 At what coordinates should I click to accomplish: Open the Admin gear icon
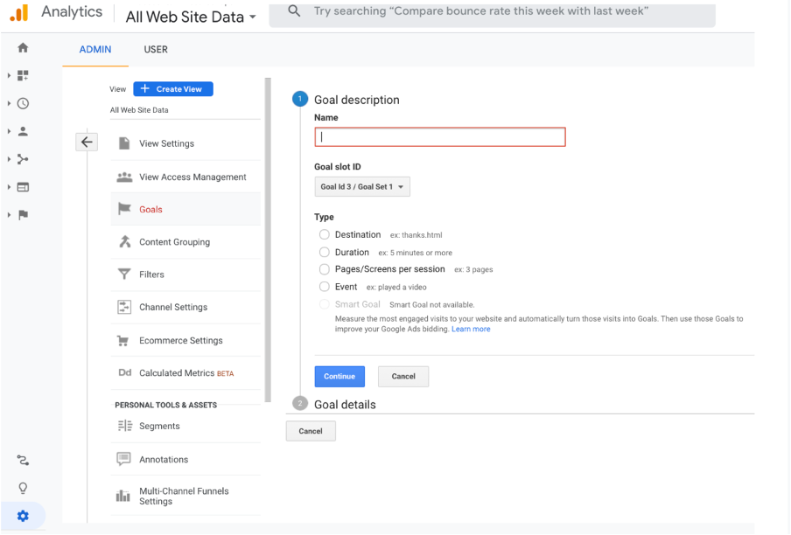(23, 516)
